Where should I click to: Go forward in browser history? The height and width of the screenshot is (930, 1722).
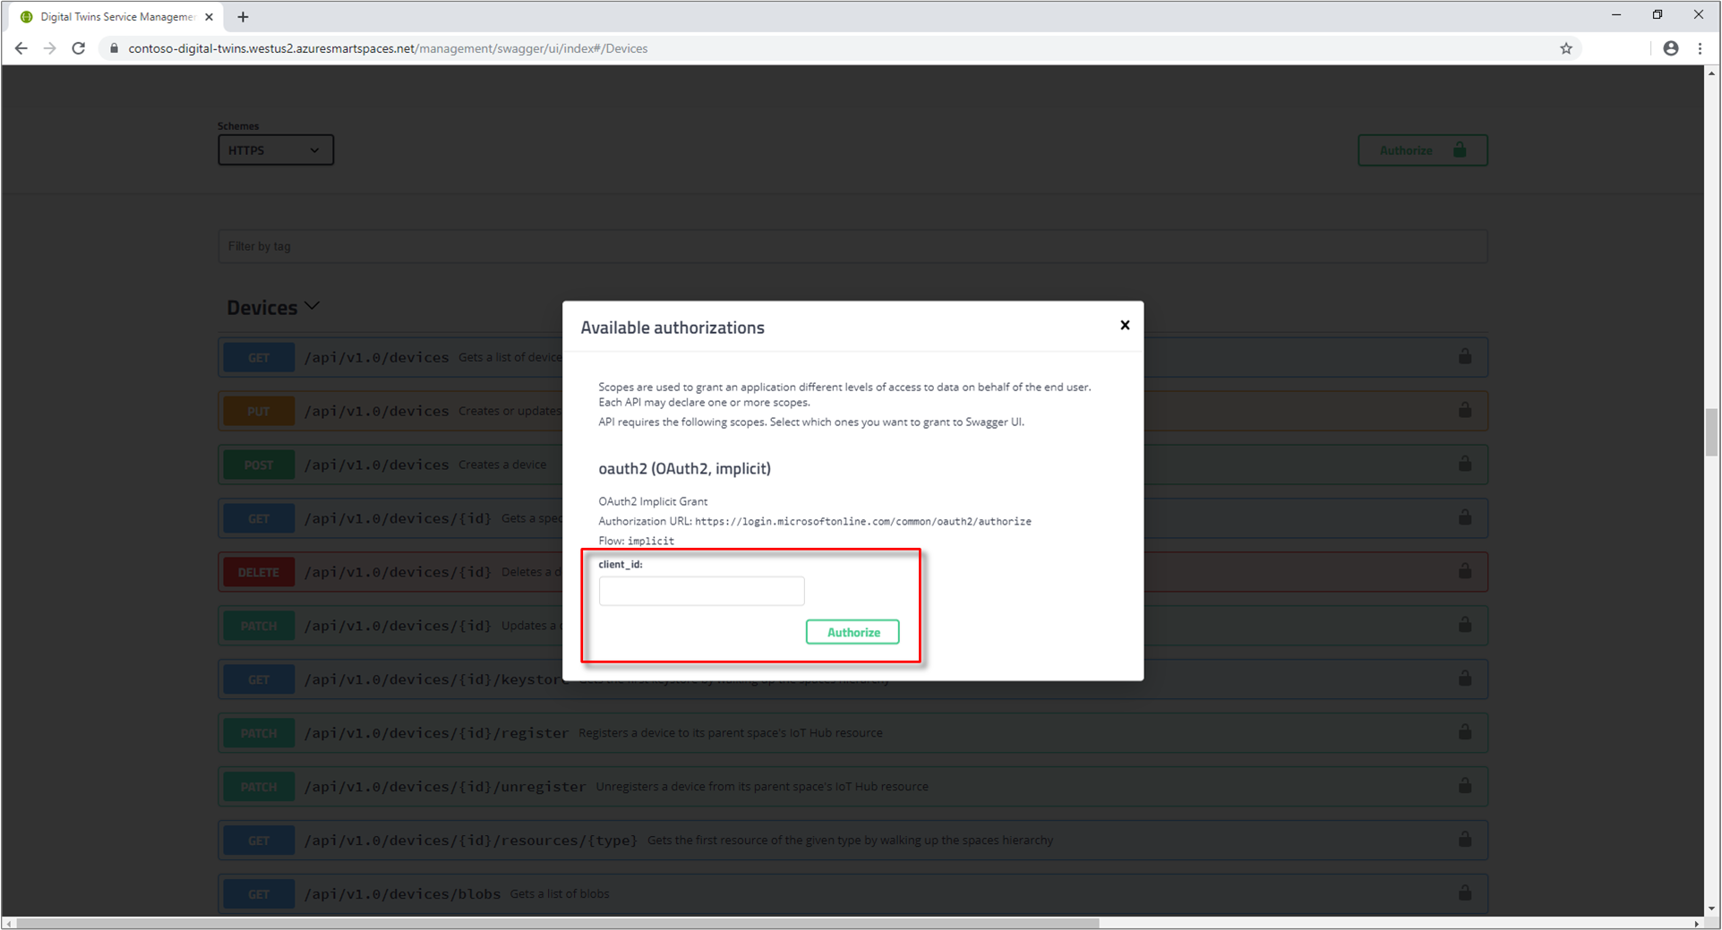point(50,48)
